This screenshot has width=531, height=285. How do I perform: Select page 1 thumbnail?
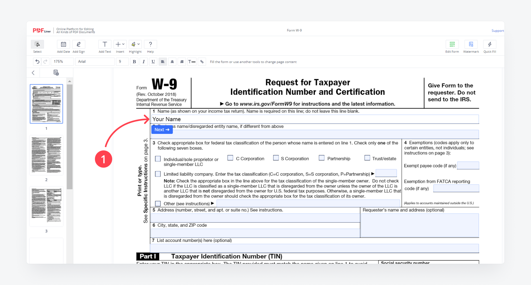[46, 104]
